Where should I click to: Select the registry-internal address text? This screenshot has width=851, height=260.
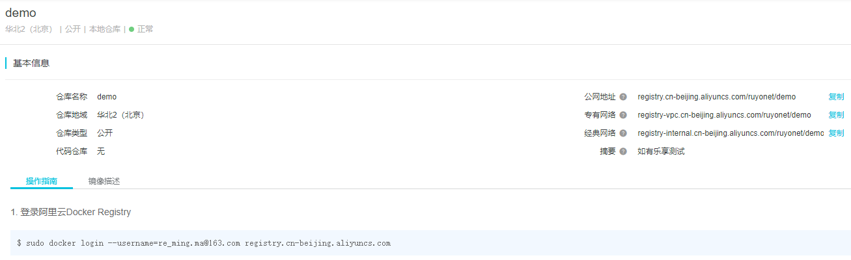(731, 133)
